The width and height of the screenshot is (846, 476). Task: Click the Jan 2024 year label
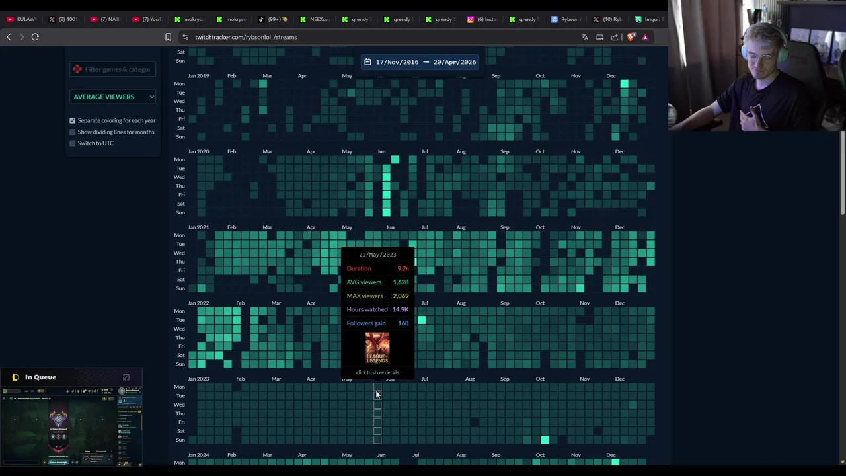[x=198, y=455]
